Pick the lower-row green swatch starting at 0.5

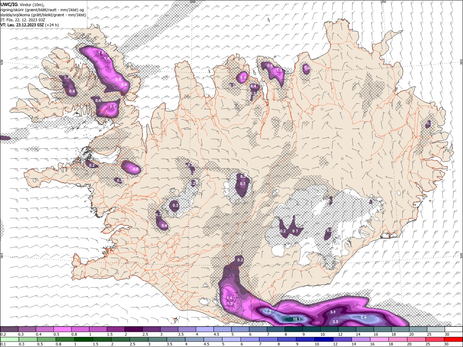point(46,339)
